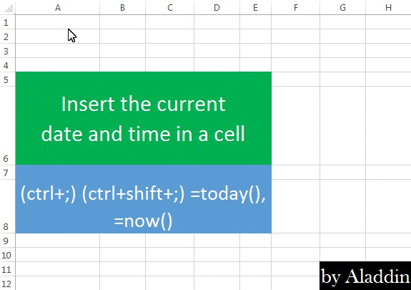The width and height of the screenshot is (411, 290).
Task: Click empty cell A2
Action: pyautogui.click(x=58, y=37)
